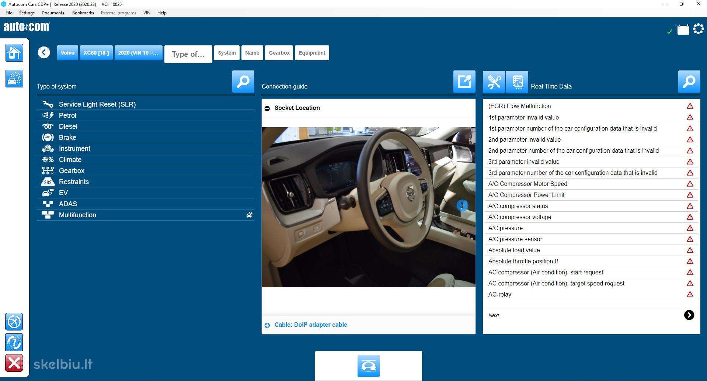Image resolution: width=707 pixels, height=381 pixels.
Task: Select the Diesel system type
Action: tap(146, 127)
